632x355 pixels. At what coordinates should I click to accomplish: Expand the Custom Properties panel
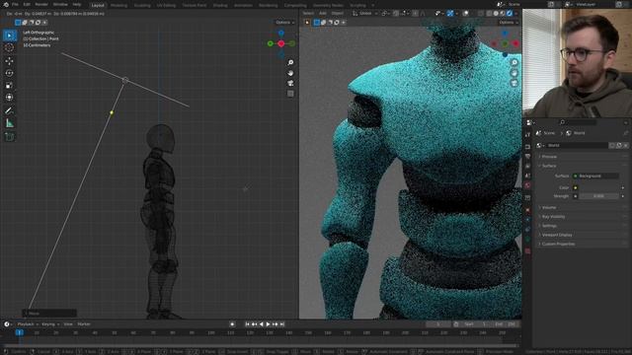(583, 244)
